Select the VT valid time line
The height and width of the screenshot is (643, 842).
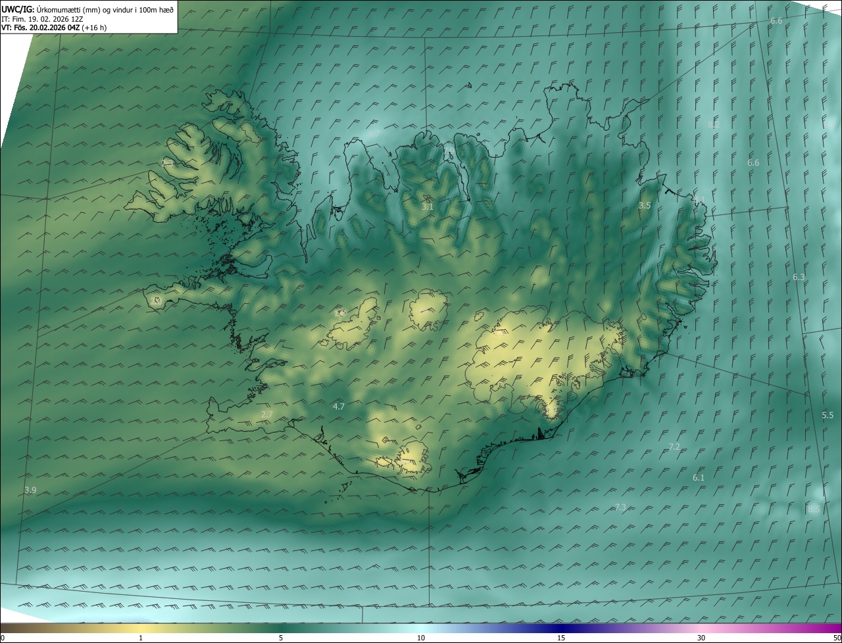coord(53,28)
